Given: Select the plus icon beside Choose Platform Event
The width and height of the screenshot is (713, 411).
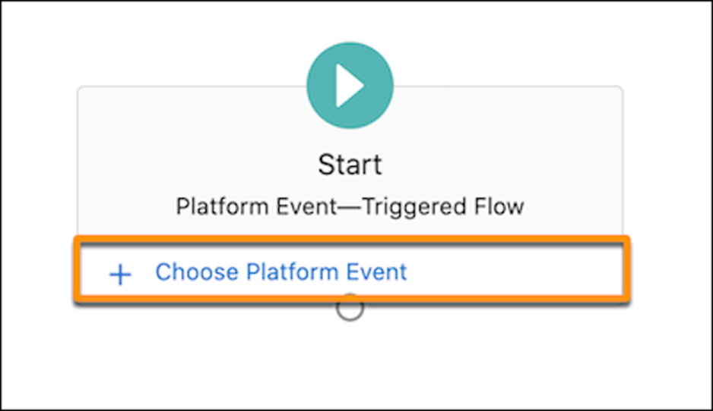Looking at the screenshot, I should (121, 274).
